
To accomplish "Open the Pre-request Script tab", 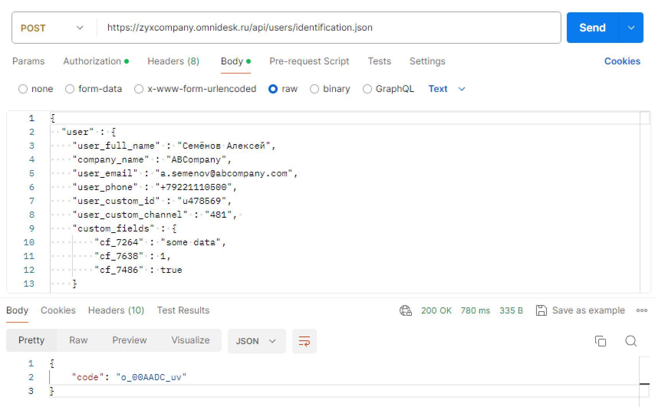I will (309, 61).
